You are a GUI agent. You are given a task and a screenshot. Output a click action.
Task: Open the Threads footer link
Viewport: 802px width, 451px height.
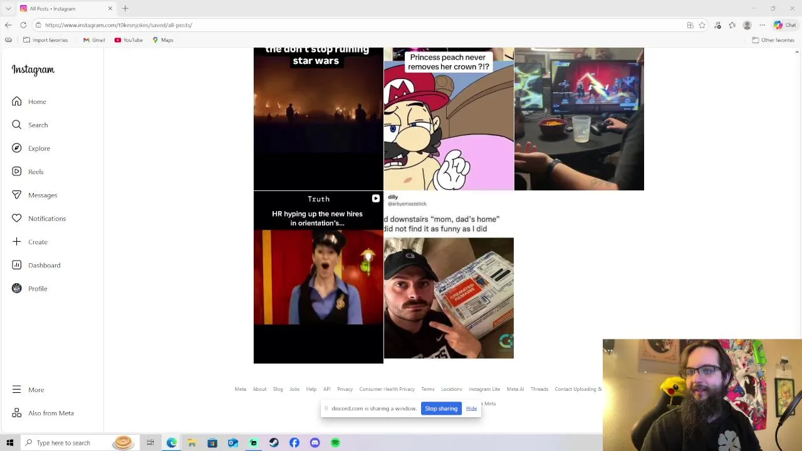pyautogui.click(x=539, y=389)
